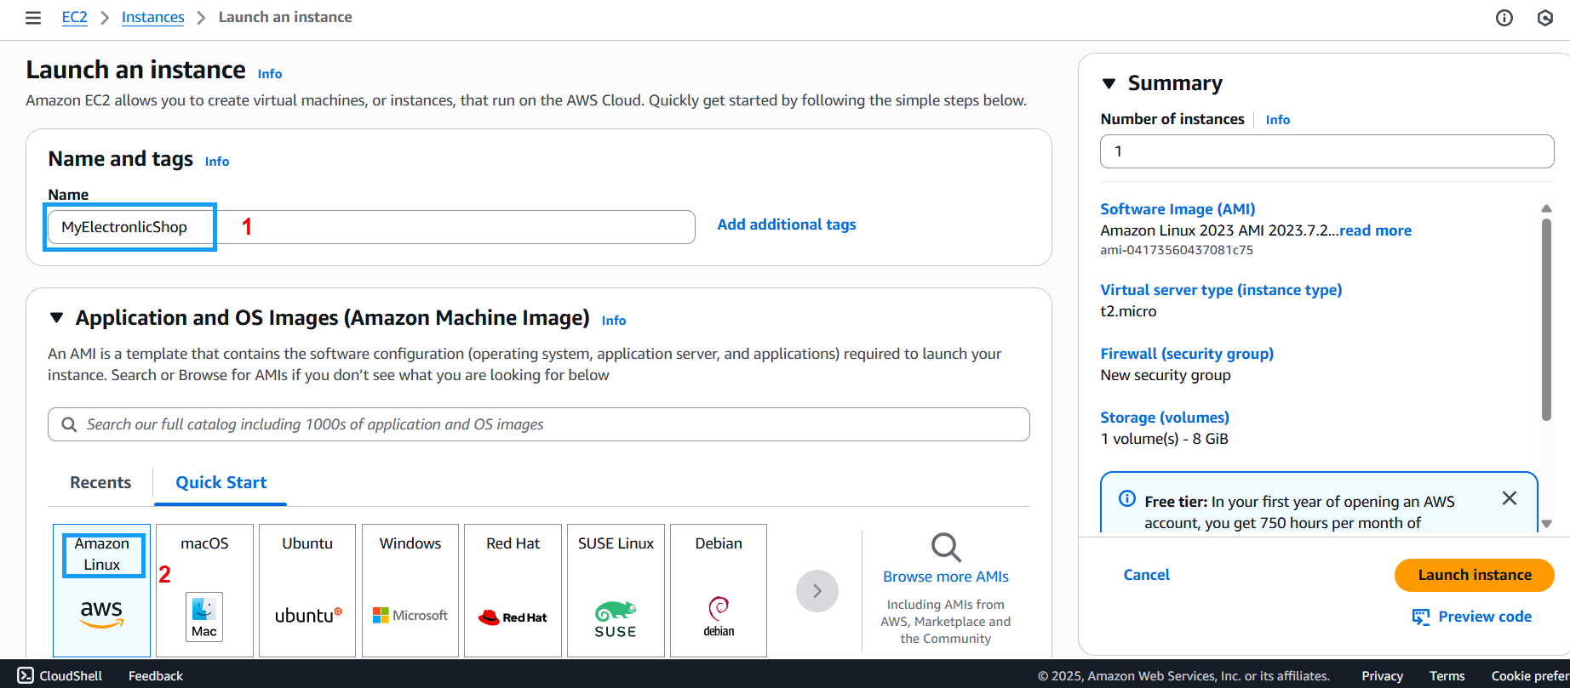This screenshot has width=1570, height=688.
Task: Click the SUSE chameleon logo
Action: [x=616, y=619]
